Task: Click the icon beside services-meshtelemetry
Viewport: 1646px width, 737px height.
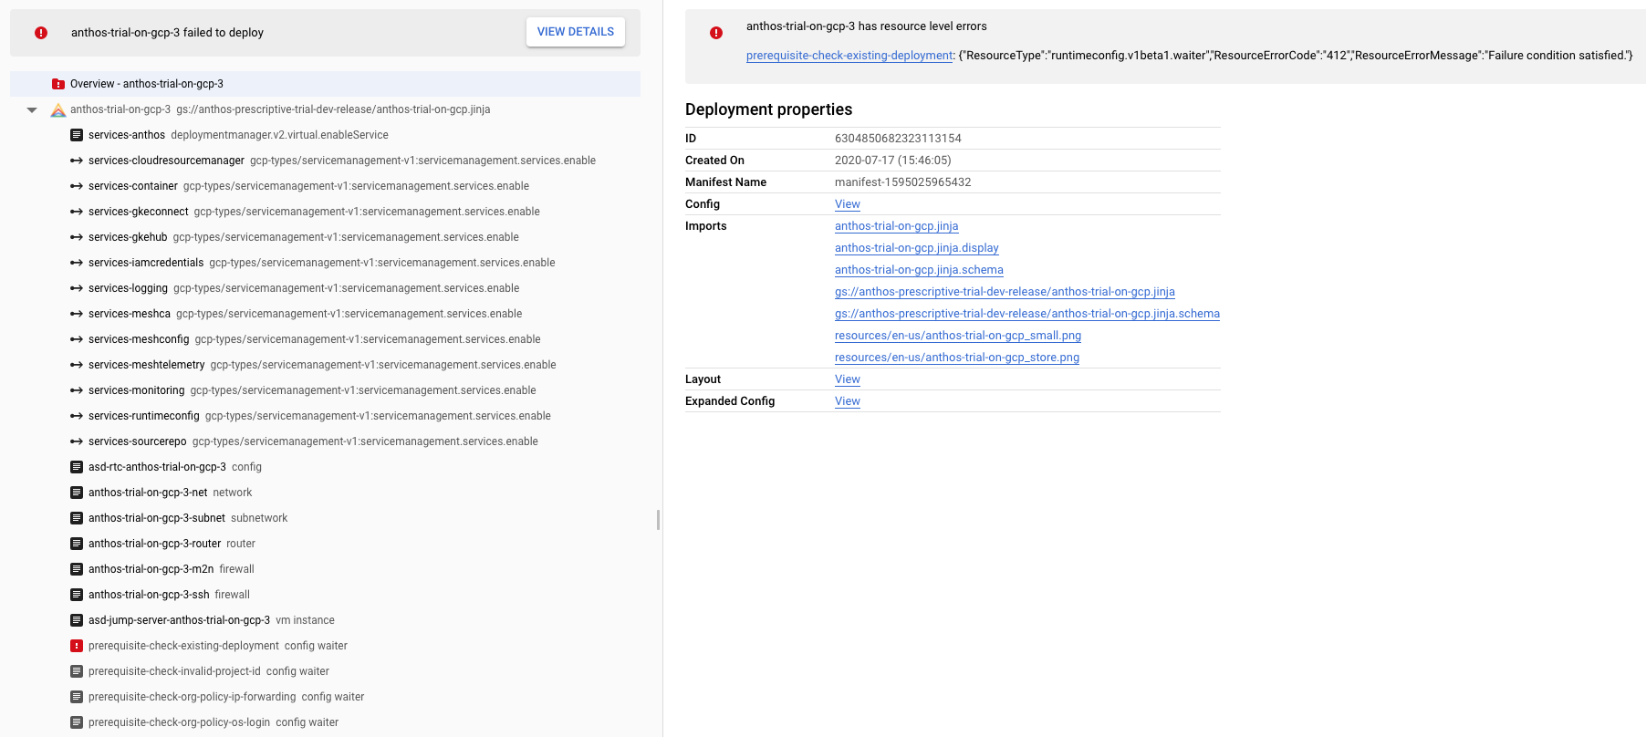Action: coord(77,365)
